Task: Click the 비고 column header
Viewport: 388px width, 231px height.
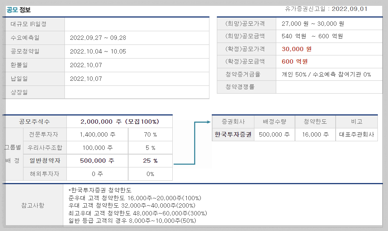Action: (x=357, y=122)
